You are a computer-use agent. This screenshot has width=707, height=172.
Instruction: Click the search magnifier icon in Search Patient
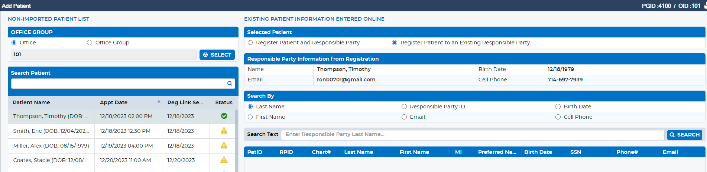[230, 84]
